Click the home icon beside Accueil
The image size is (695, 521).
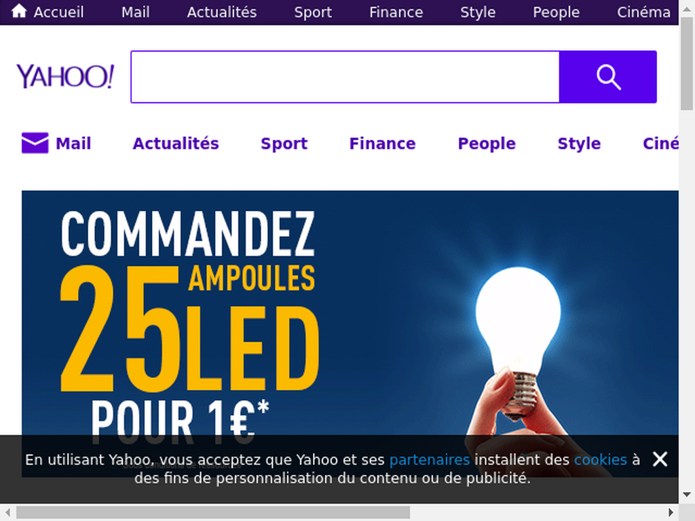(19, 11)
